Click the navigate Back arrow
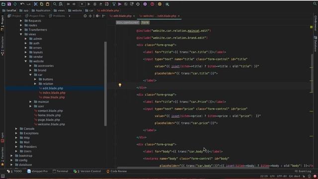Screen dimensions: 318x179 tap(68, 4)
